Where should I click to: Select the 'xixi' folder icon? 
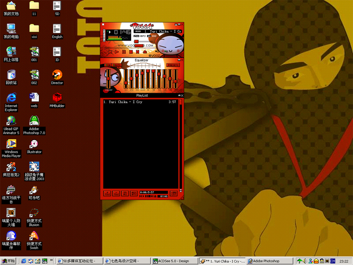(x=34, y=31)
